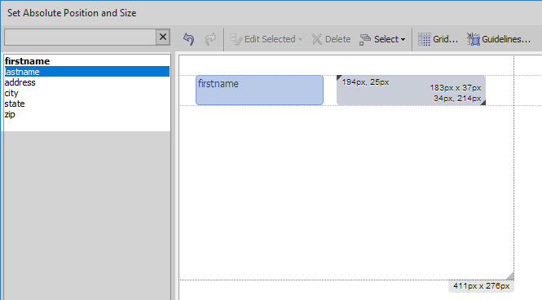Clear the search field with X button
542x300 pixels.
[x=163, y=37]
